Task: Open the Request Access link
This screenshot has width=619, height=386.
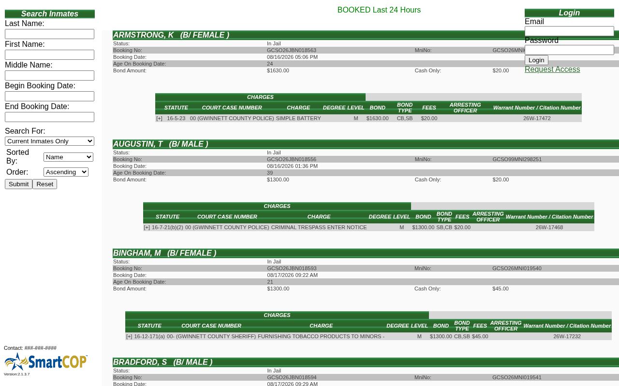Action: 552,69
